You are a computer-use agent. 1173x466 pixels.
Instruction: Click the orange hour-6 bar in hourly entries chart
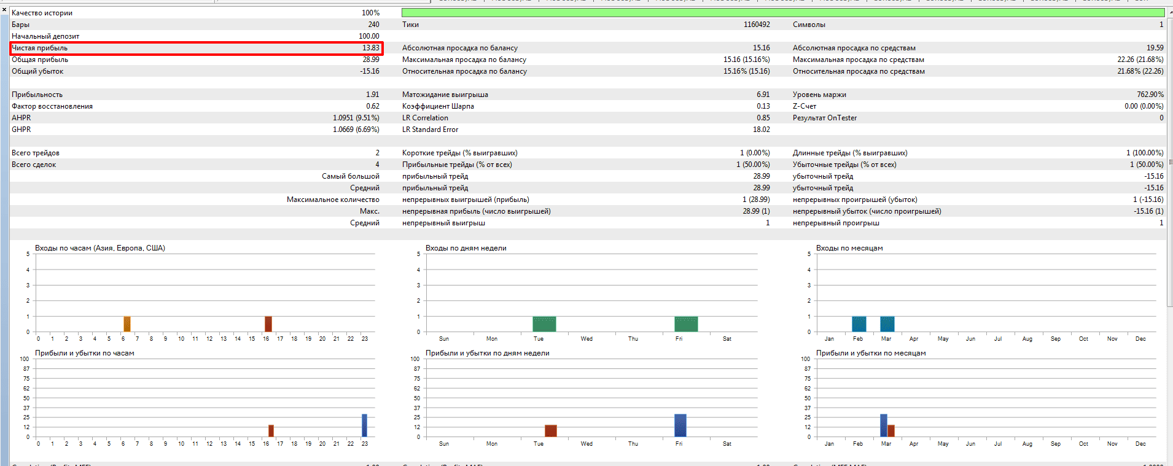(127, 324)
